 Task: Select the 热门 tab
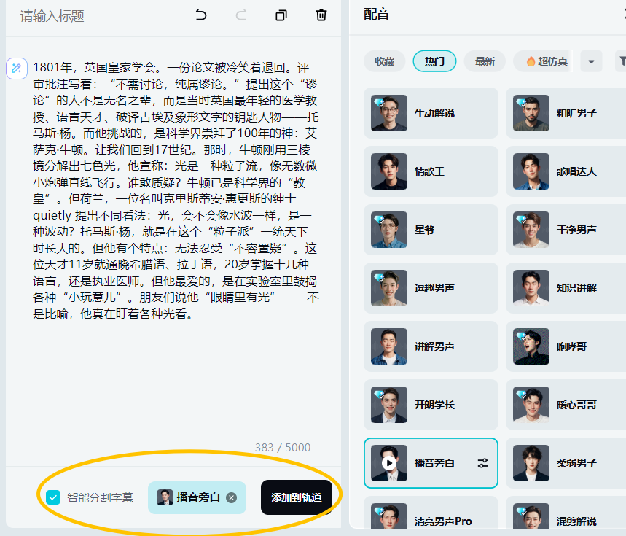(434, 61)
